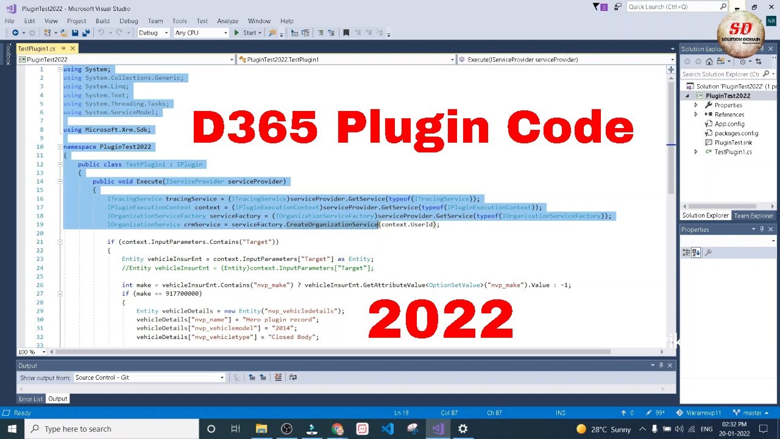Open the PluginTest2022 project navigation dropdown

click(126, 60)
